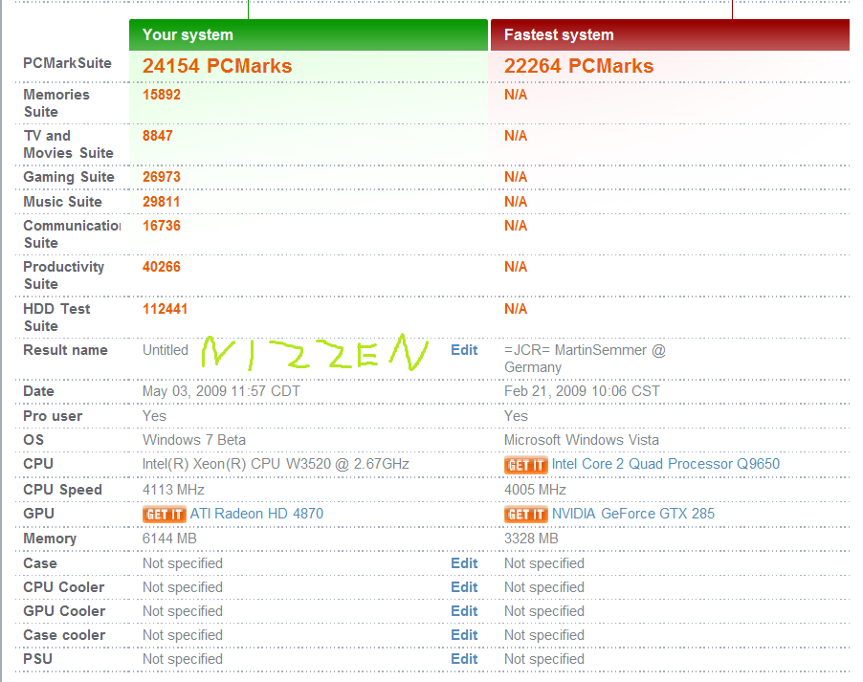Click the Microsoft Windows Vista OS value
The width and height of the screenshot is (863, 682).
point(581,440)
